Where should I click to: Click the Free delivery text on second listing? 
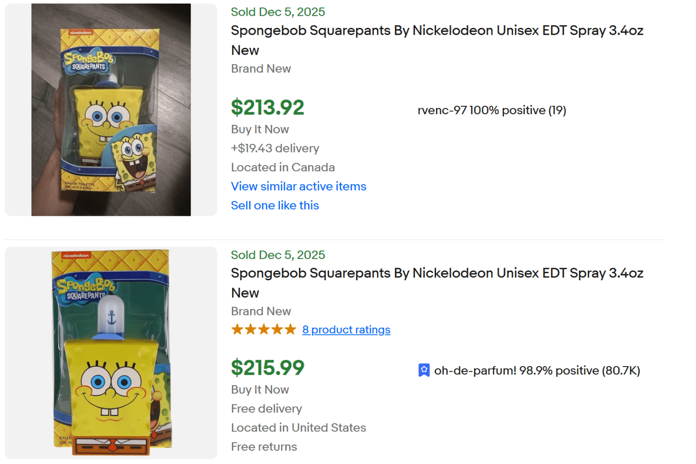pos(266,408)
